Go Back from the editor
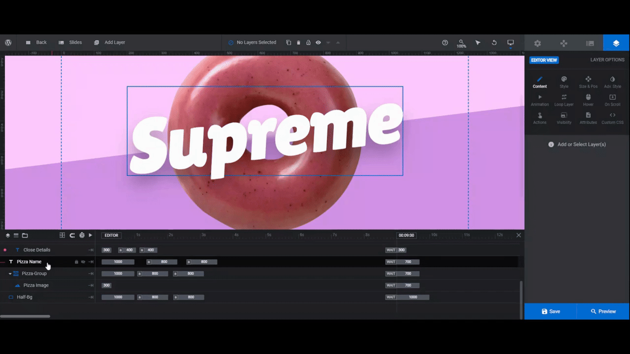This screenshot has width=630, height=354. (x=36, y=42)
